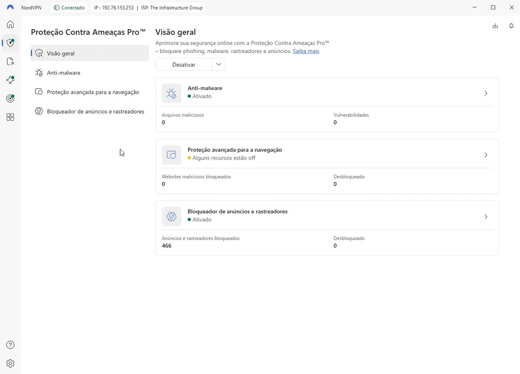Click the Arquivos maliciosos label
This screenshot has height=374, width=520.
point(183,115)
